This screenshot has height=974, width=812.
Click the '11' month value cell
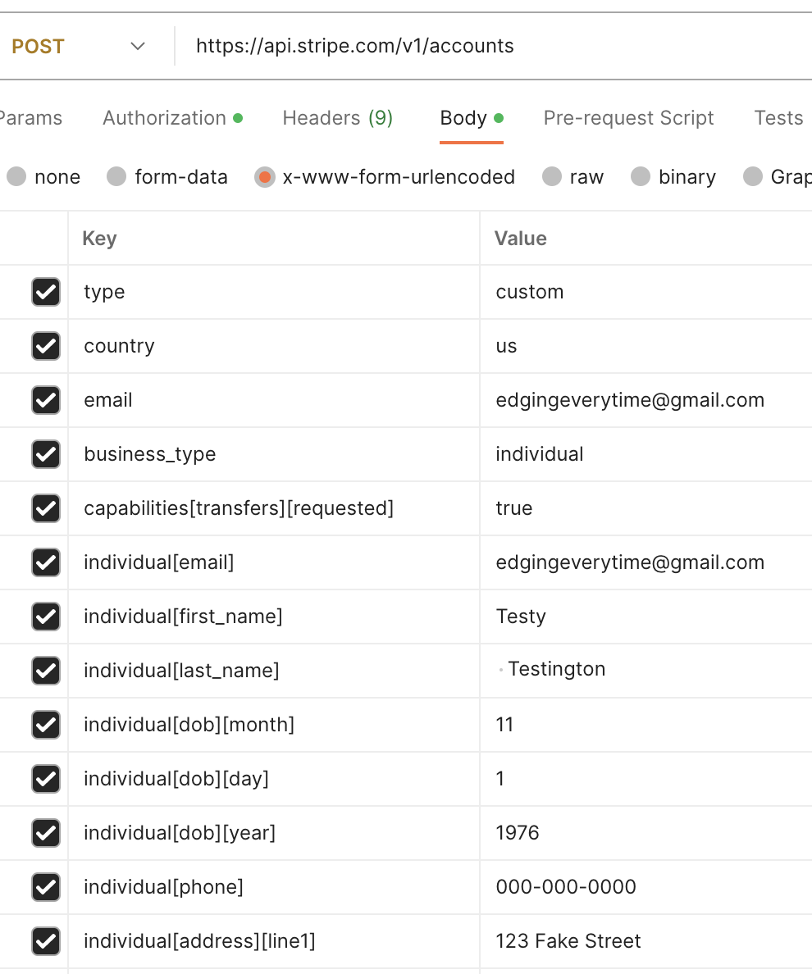click(x=646, y=724)
